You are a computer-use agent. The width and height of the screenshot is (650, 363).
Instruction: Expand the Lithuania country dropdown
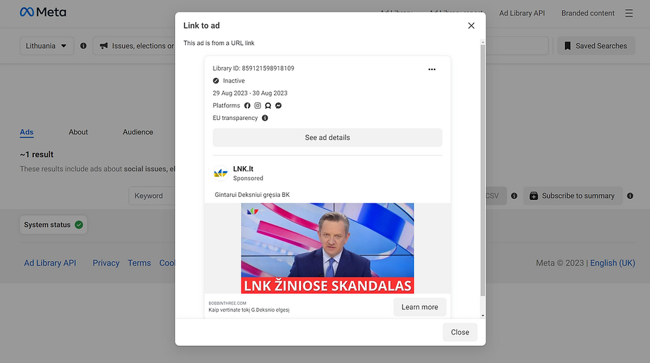pyautogui.click(x=47, y=46)
